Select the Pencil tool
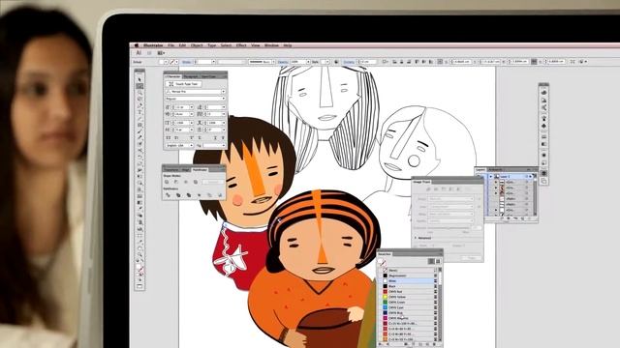 click(139, 137)
